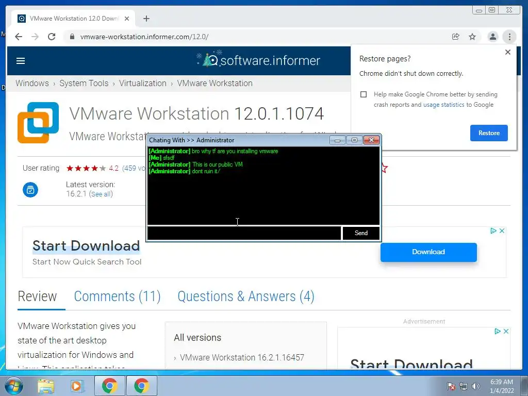Viewport: 528px width, 396px height.
Task: Click the Action Center flag icon
Action: 451,387
